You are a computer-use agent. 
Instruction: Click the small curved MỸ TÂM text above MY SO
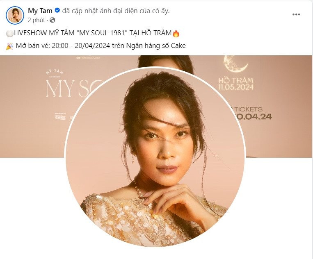[x=55, y=72]
